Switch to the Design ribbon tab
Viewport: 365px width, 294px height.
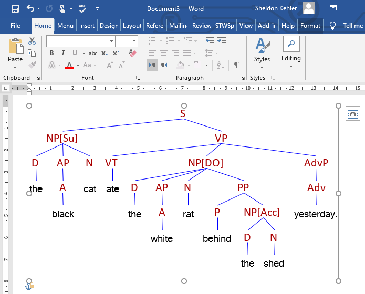[109, 26]
